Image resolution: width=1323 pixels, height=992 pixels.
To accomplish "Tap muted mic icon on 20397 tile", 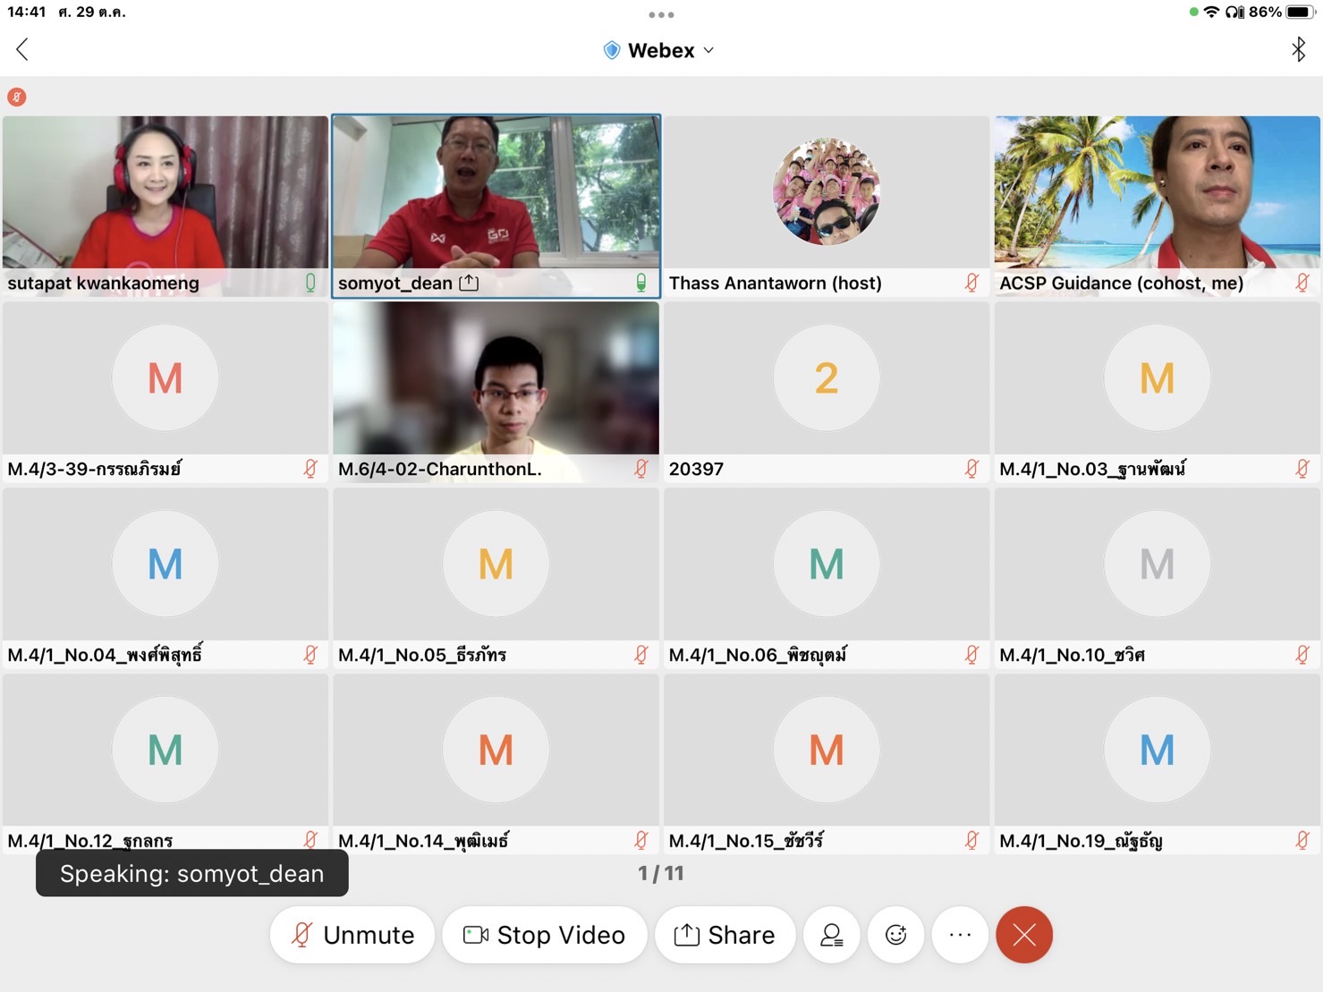I will click(x=972, y=469).
